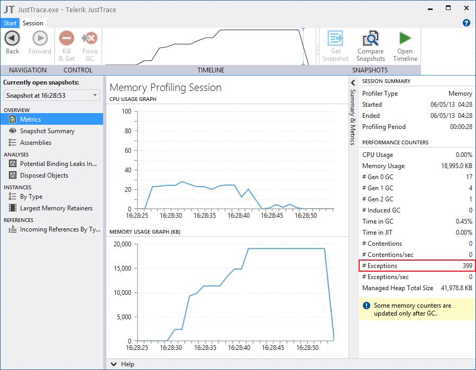
Task: Click the timeline overview graph
Action: pyautogui.click(x=208, y=47)
